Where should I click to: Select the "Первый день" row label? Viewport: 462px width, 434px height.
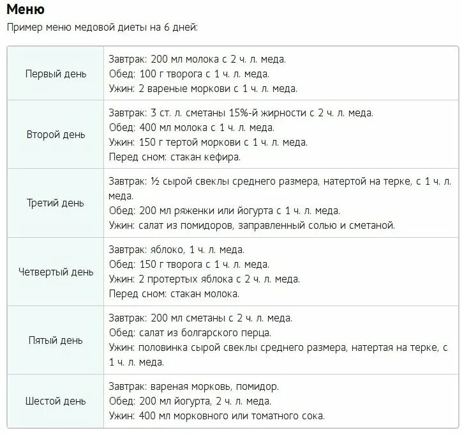tap(56, 74)
